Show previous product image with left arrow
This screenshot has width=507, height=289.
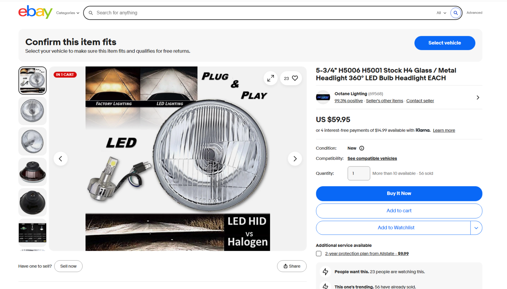[x=61, y=159]
